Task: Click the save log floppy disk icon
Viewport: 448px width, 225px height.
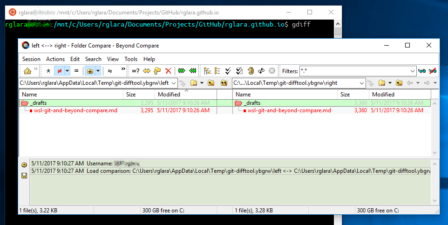Action: coord(24,176)
